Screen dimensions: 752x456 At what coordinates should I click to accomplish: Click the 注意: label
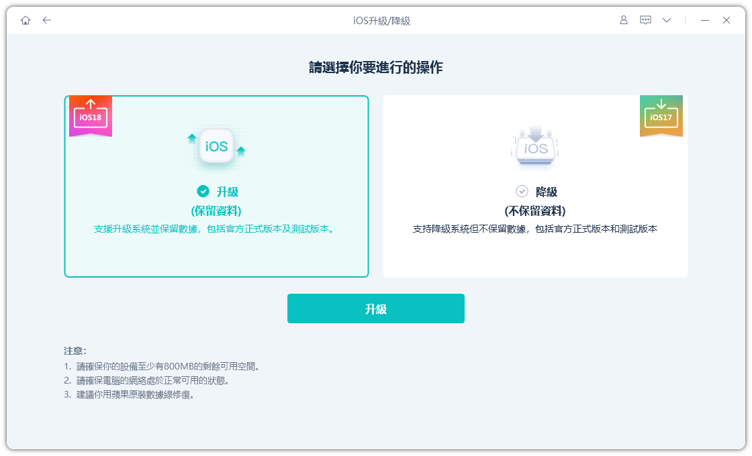pyautogui.click(x=75, y=351)
